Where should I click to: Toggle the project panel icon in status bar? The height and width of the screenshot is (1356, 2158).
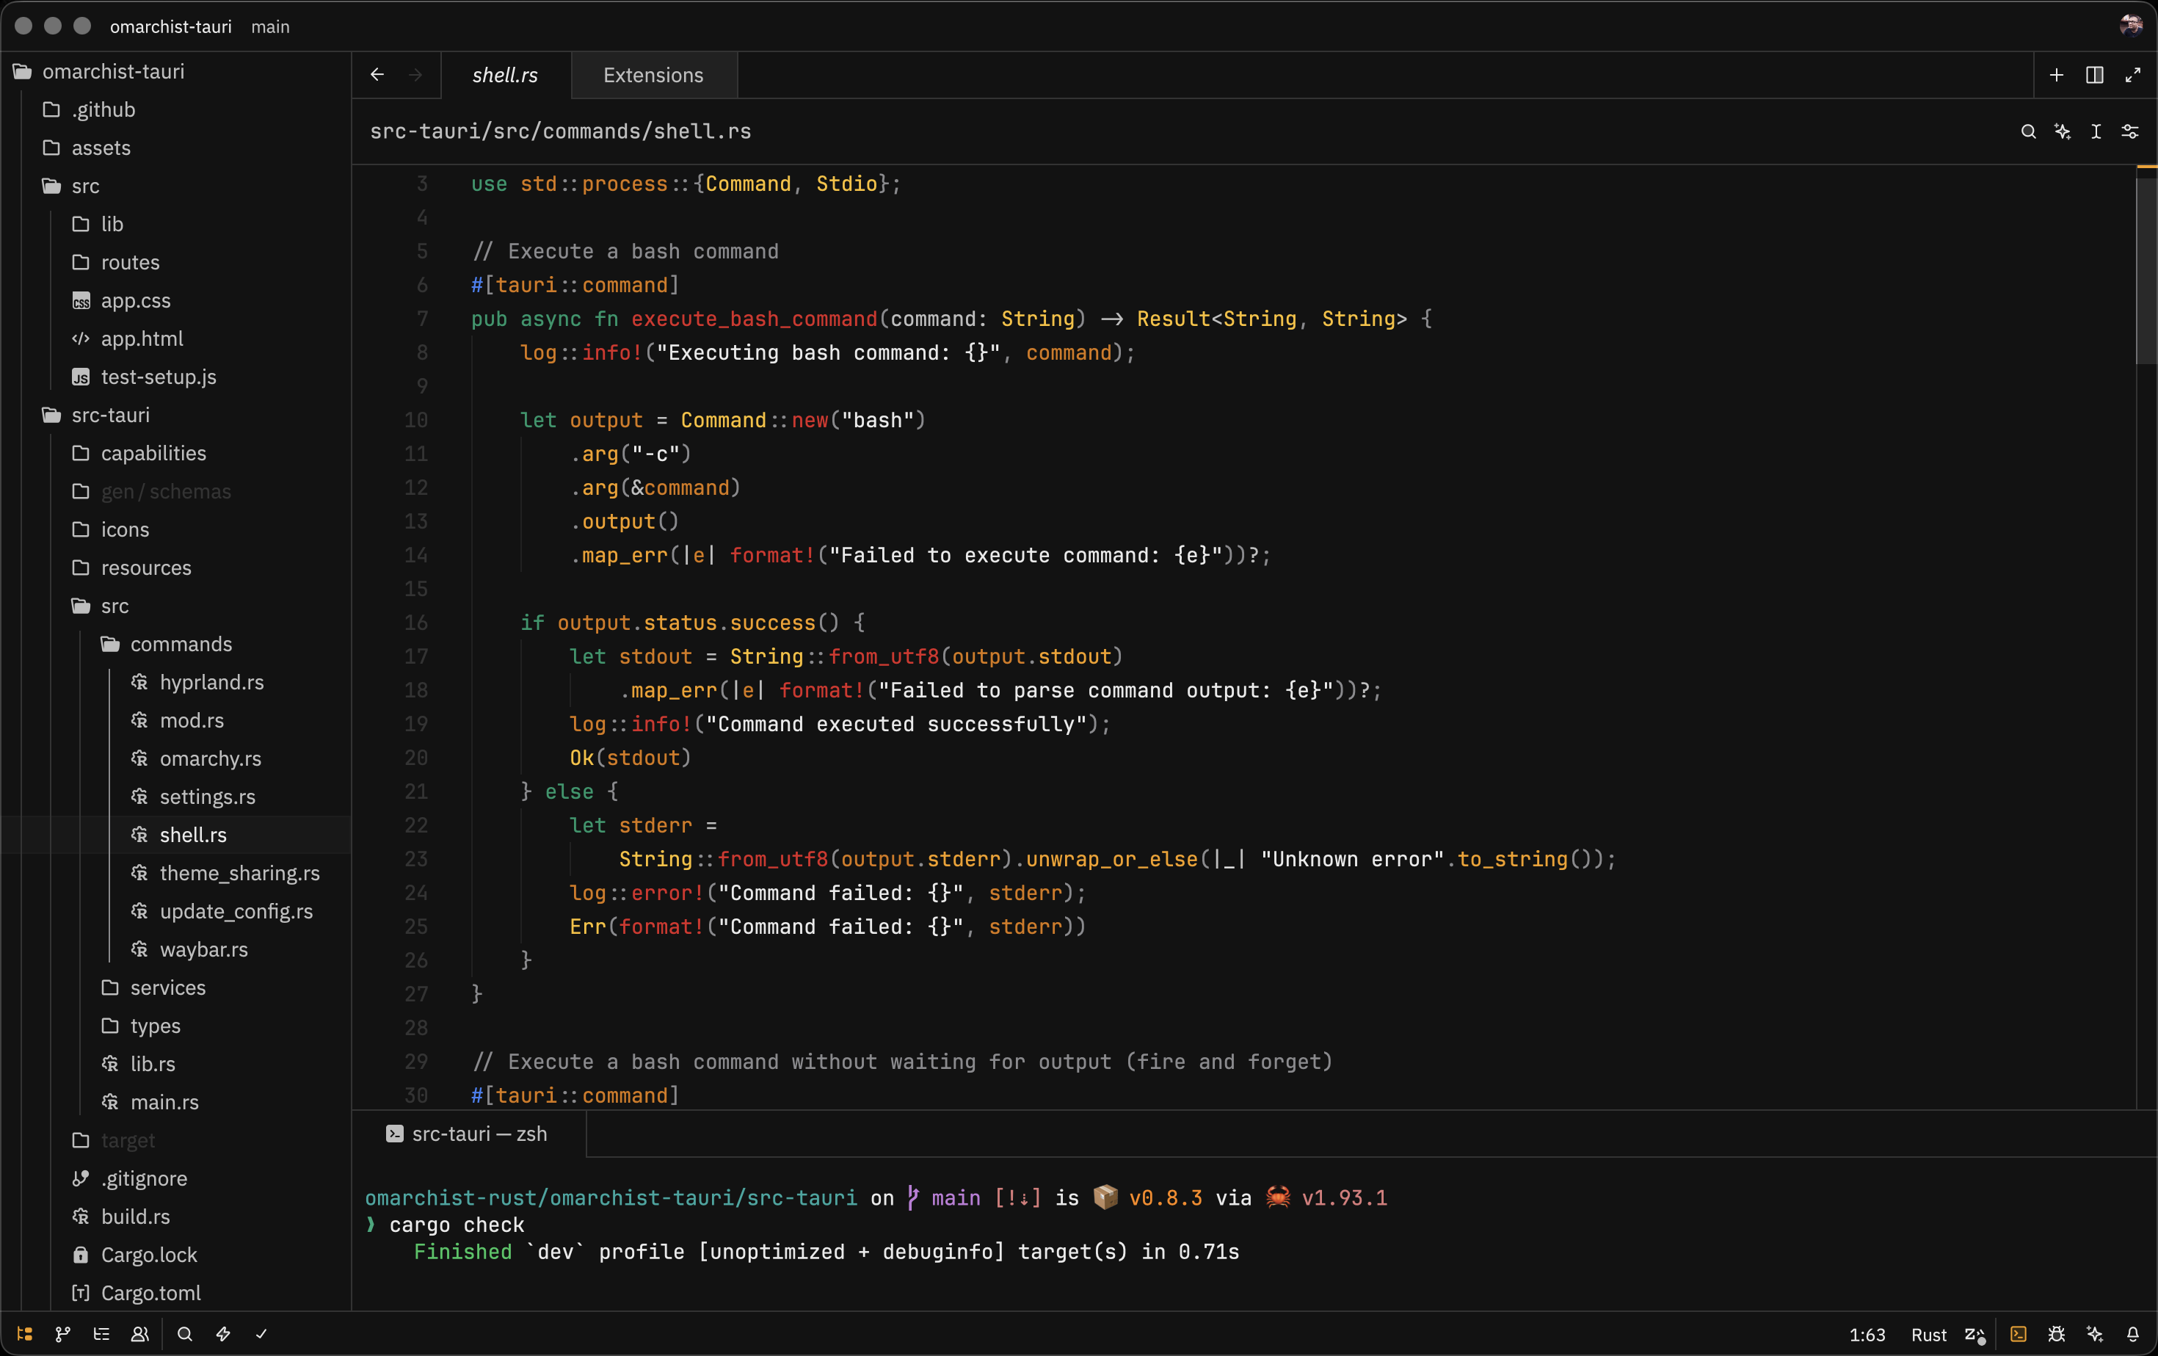pyautogui.click(x=25, y=1333)
